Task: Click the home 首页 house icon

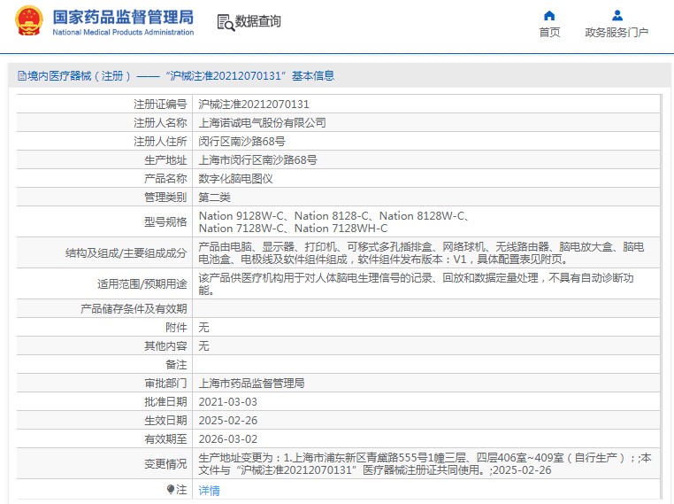Action: [x=549, y=15]
